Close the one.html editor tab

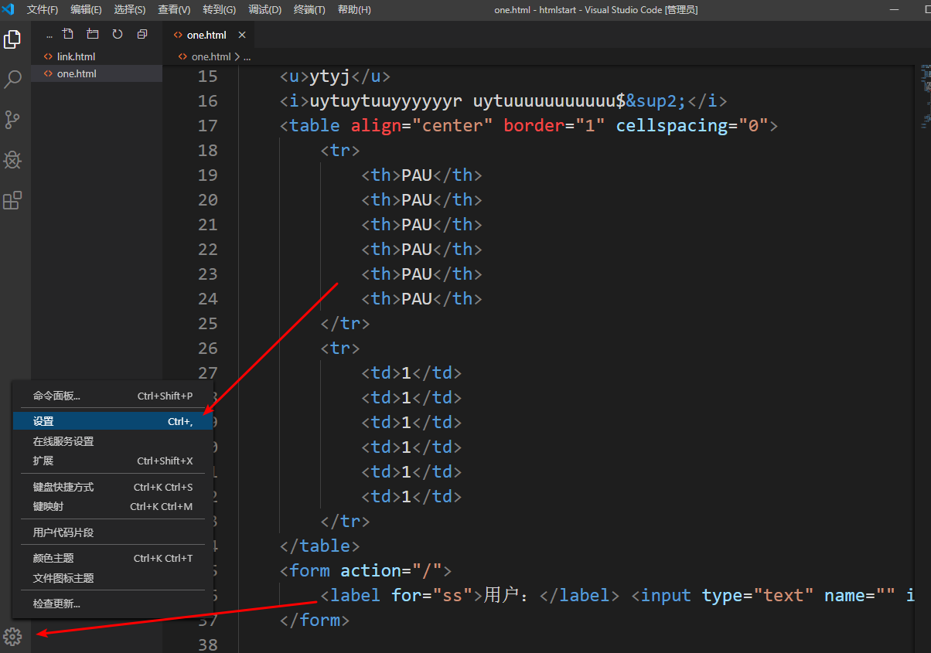point(242,35)
